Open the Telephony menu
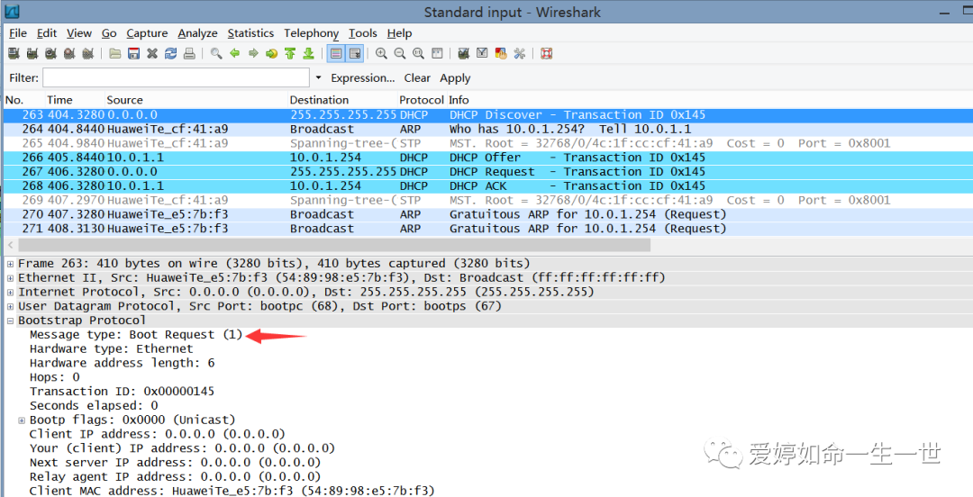 (312, 33)
